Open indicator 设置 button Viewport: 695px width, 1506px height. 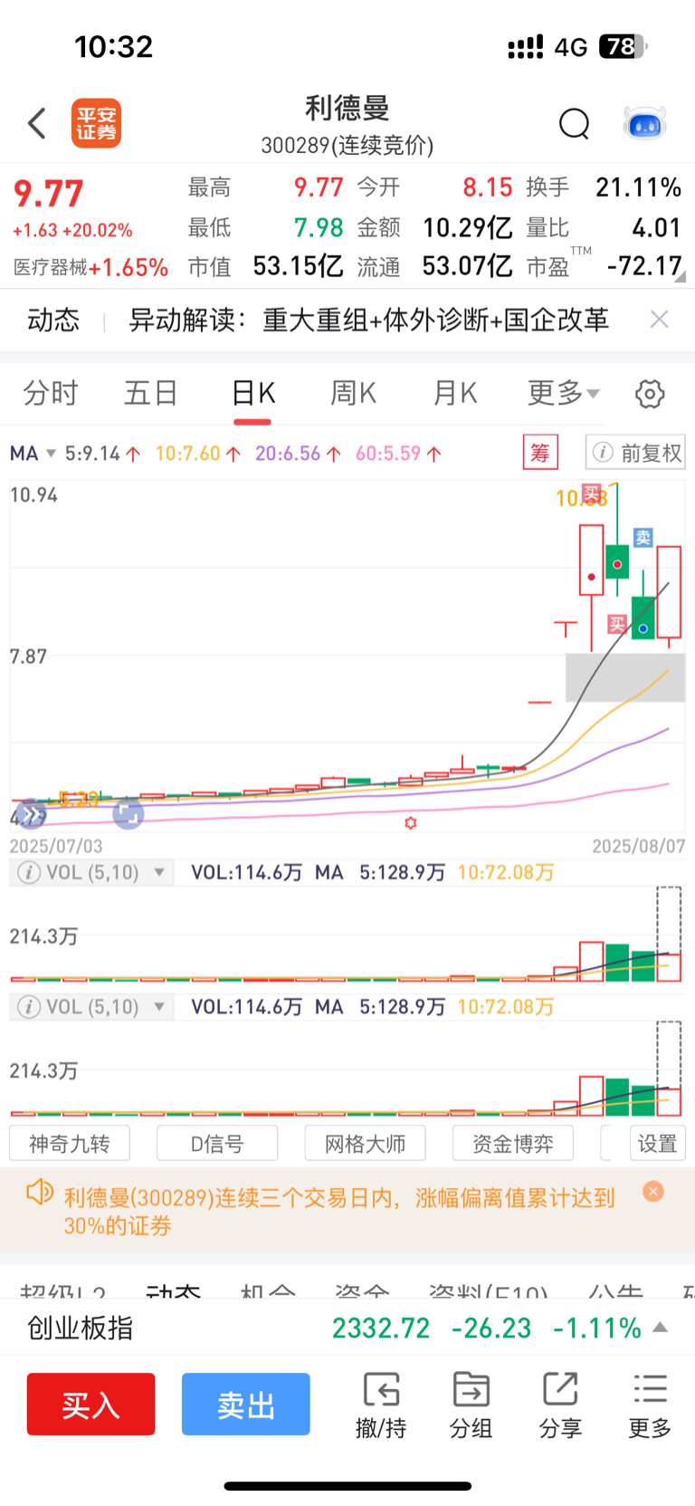657,1144
